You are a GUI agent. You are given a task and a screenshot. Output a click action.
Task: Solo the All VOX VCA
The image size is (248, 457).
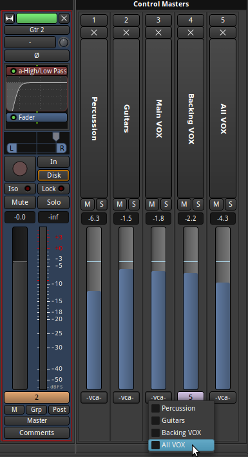230,204
